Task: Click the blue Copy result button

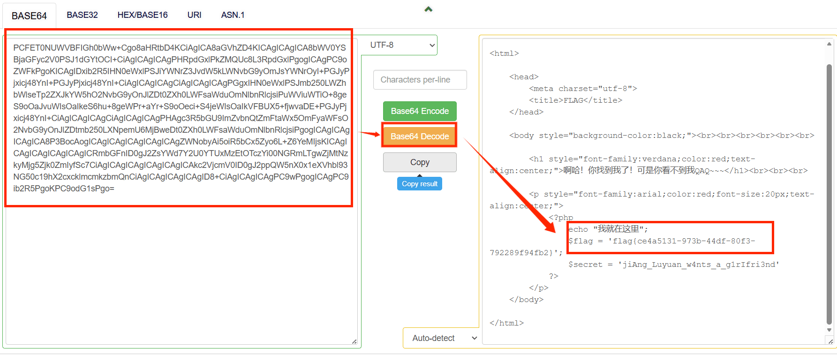Action: [x=420, y=184]
